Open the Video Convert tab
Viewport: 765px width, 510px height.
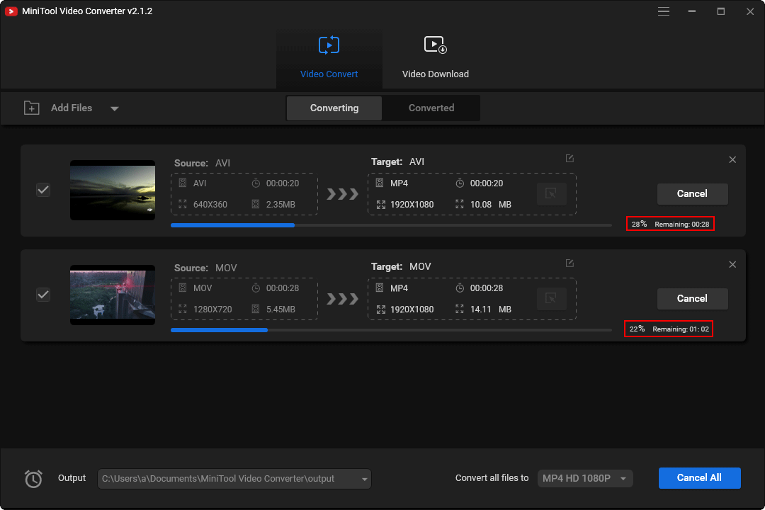click(x=329, y=57)
